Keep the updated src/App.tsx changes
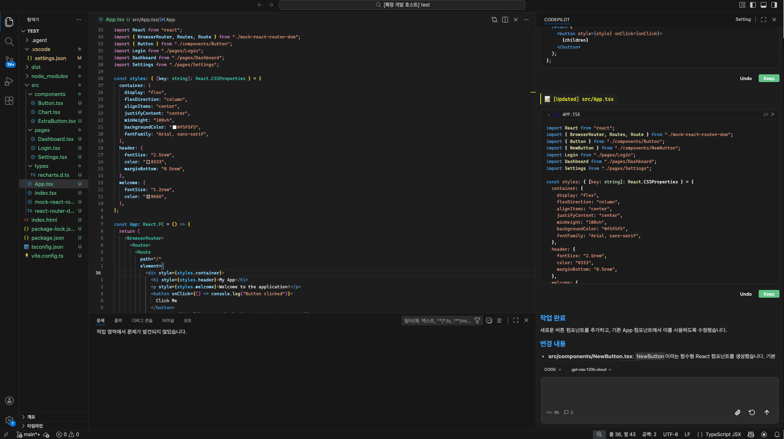 click(x=769, y=294)
